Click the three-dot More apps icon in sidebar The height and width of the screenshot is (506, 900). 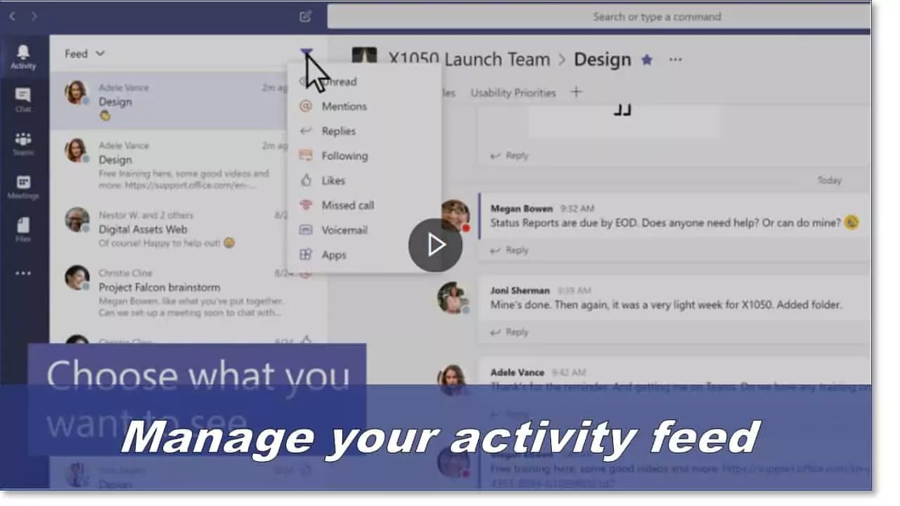[23, 273]
